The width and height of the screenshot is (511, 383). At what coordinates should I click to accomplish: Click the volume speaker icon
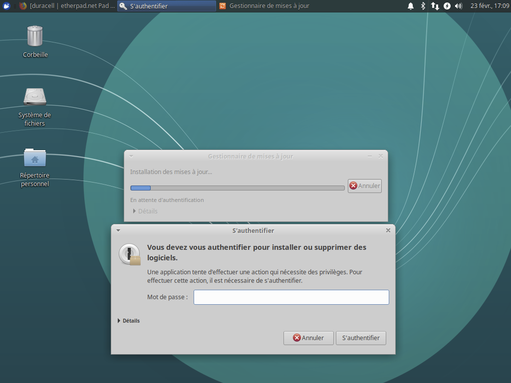coord(459,6)
